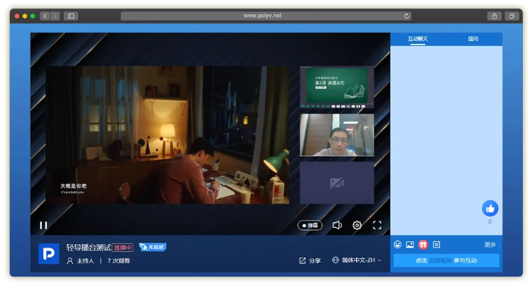The image size is (530, 283).
Task: Click the 分享 share link
Action: click(310, 260)
